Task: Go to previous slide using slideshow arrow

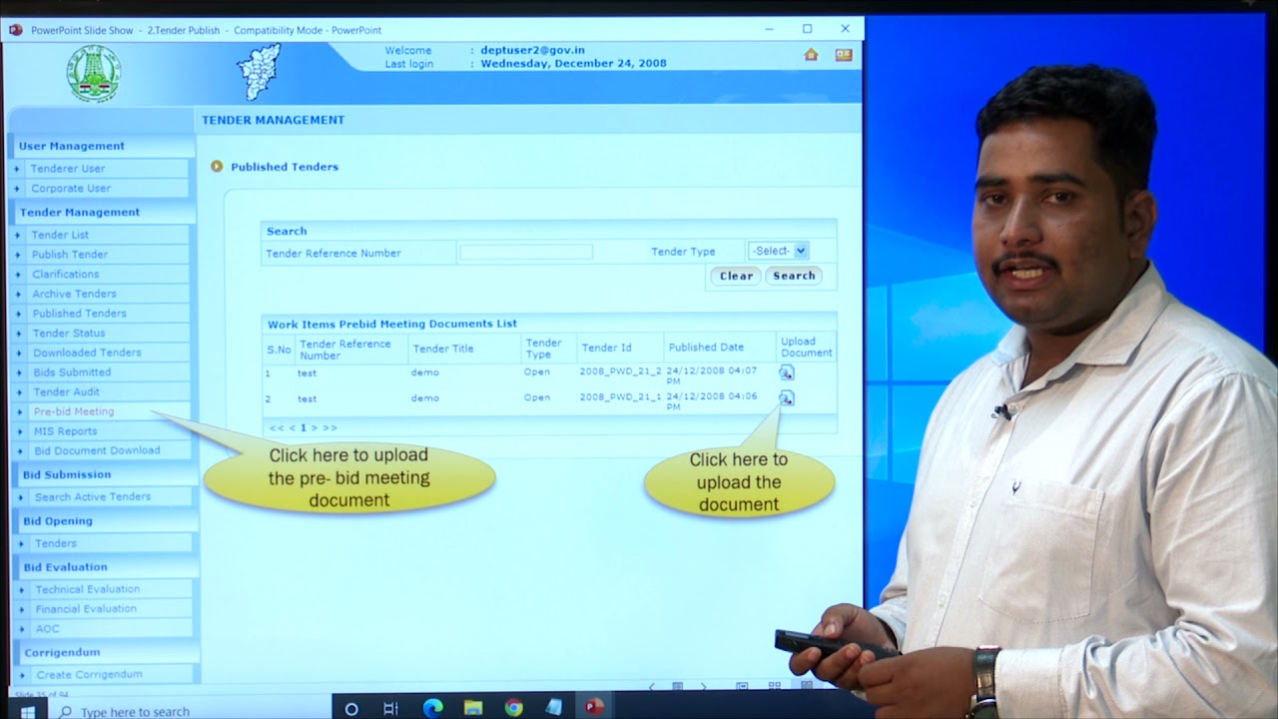Action: pyautogui.click(x=652, y=687)
